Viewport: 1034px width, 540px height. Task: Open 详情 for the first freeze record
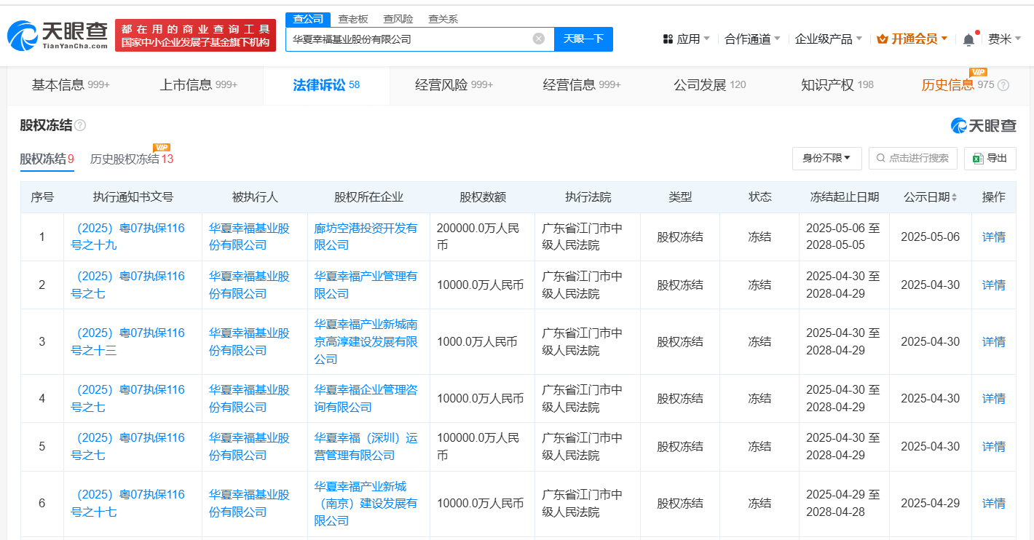tap(993, 237)
